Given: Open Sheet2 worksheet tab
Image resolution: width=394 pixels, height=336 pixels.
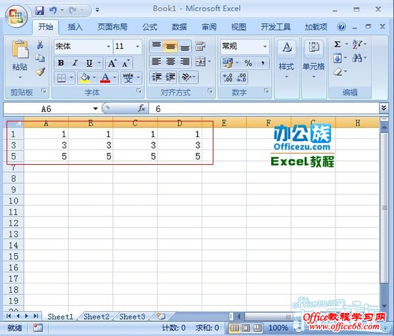Looking at the screenshot, I should tap(97, 317).
